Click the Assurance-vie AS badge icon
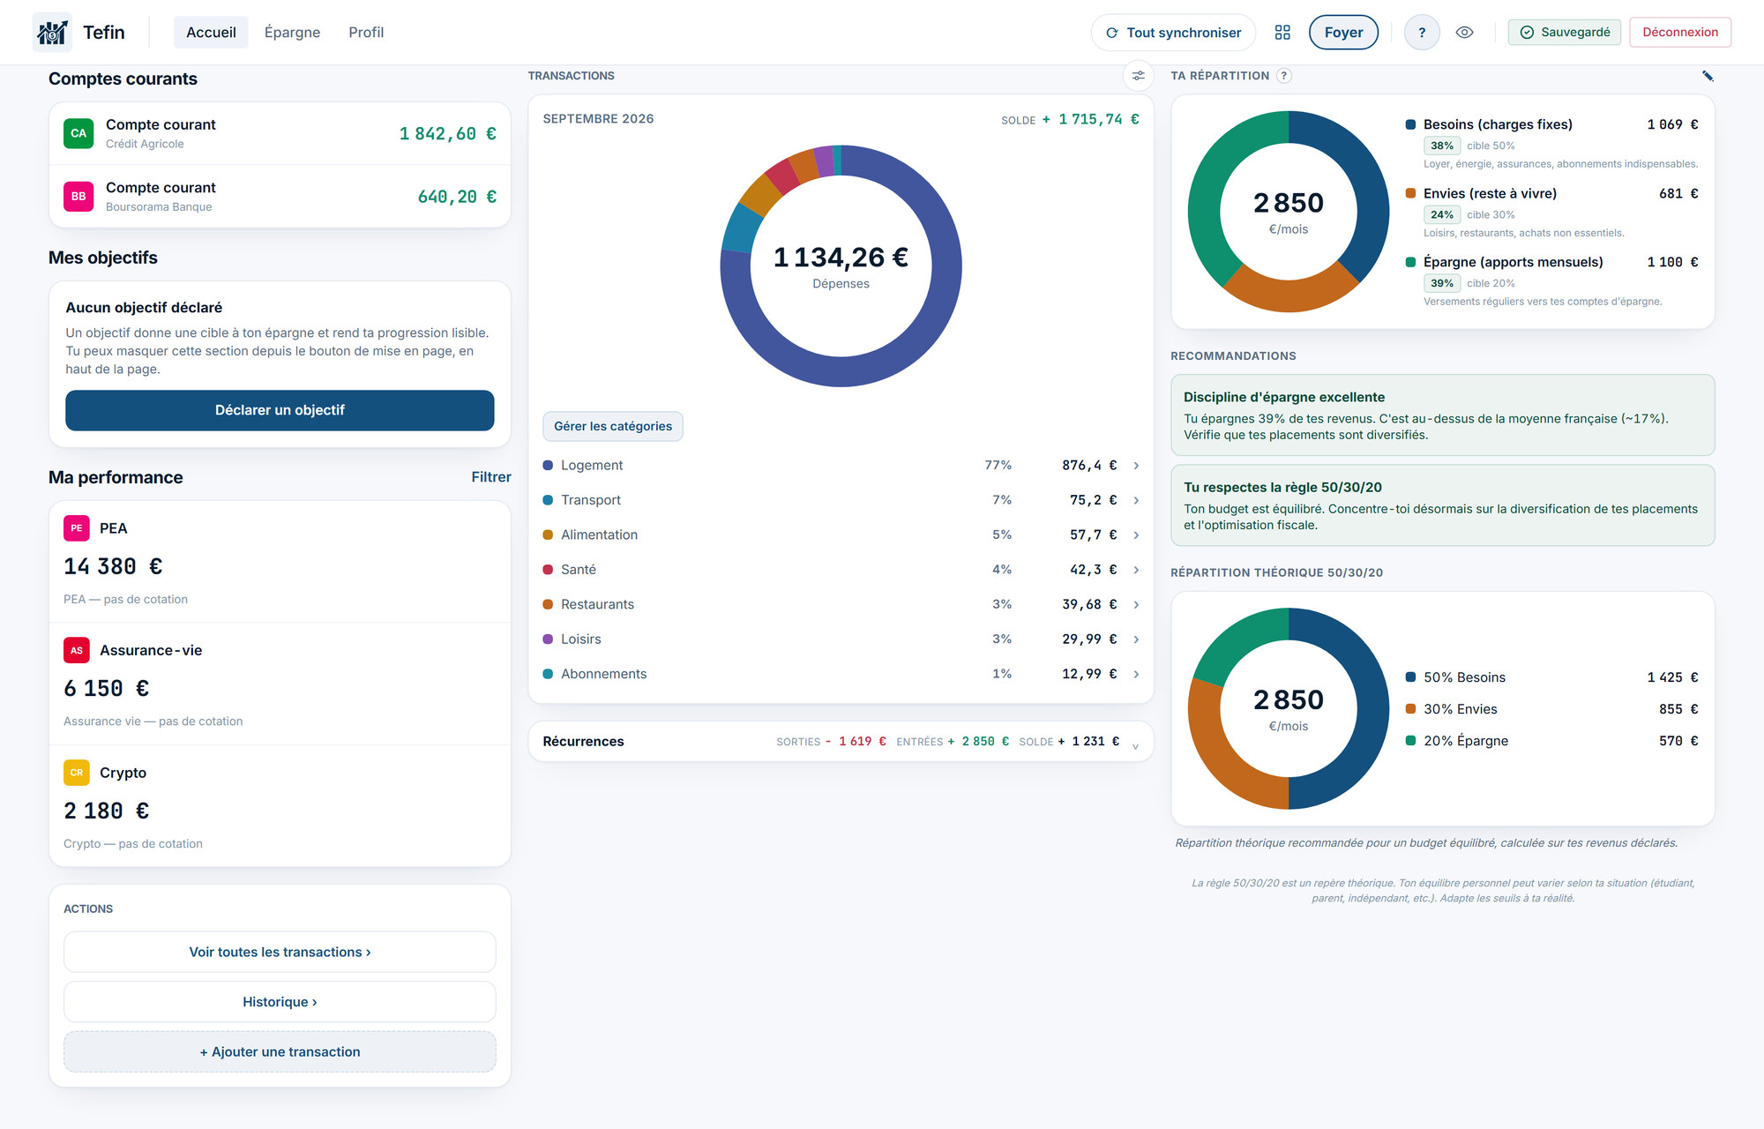 click(77, 650)
